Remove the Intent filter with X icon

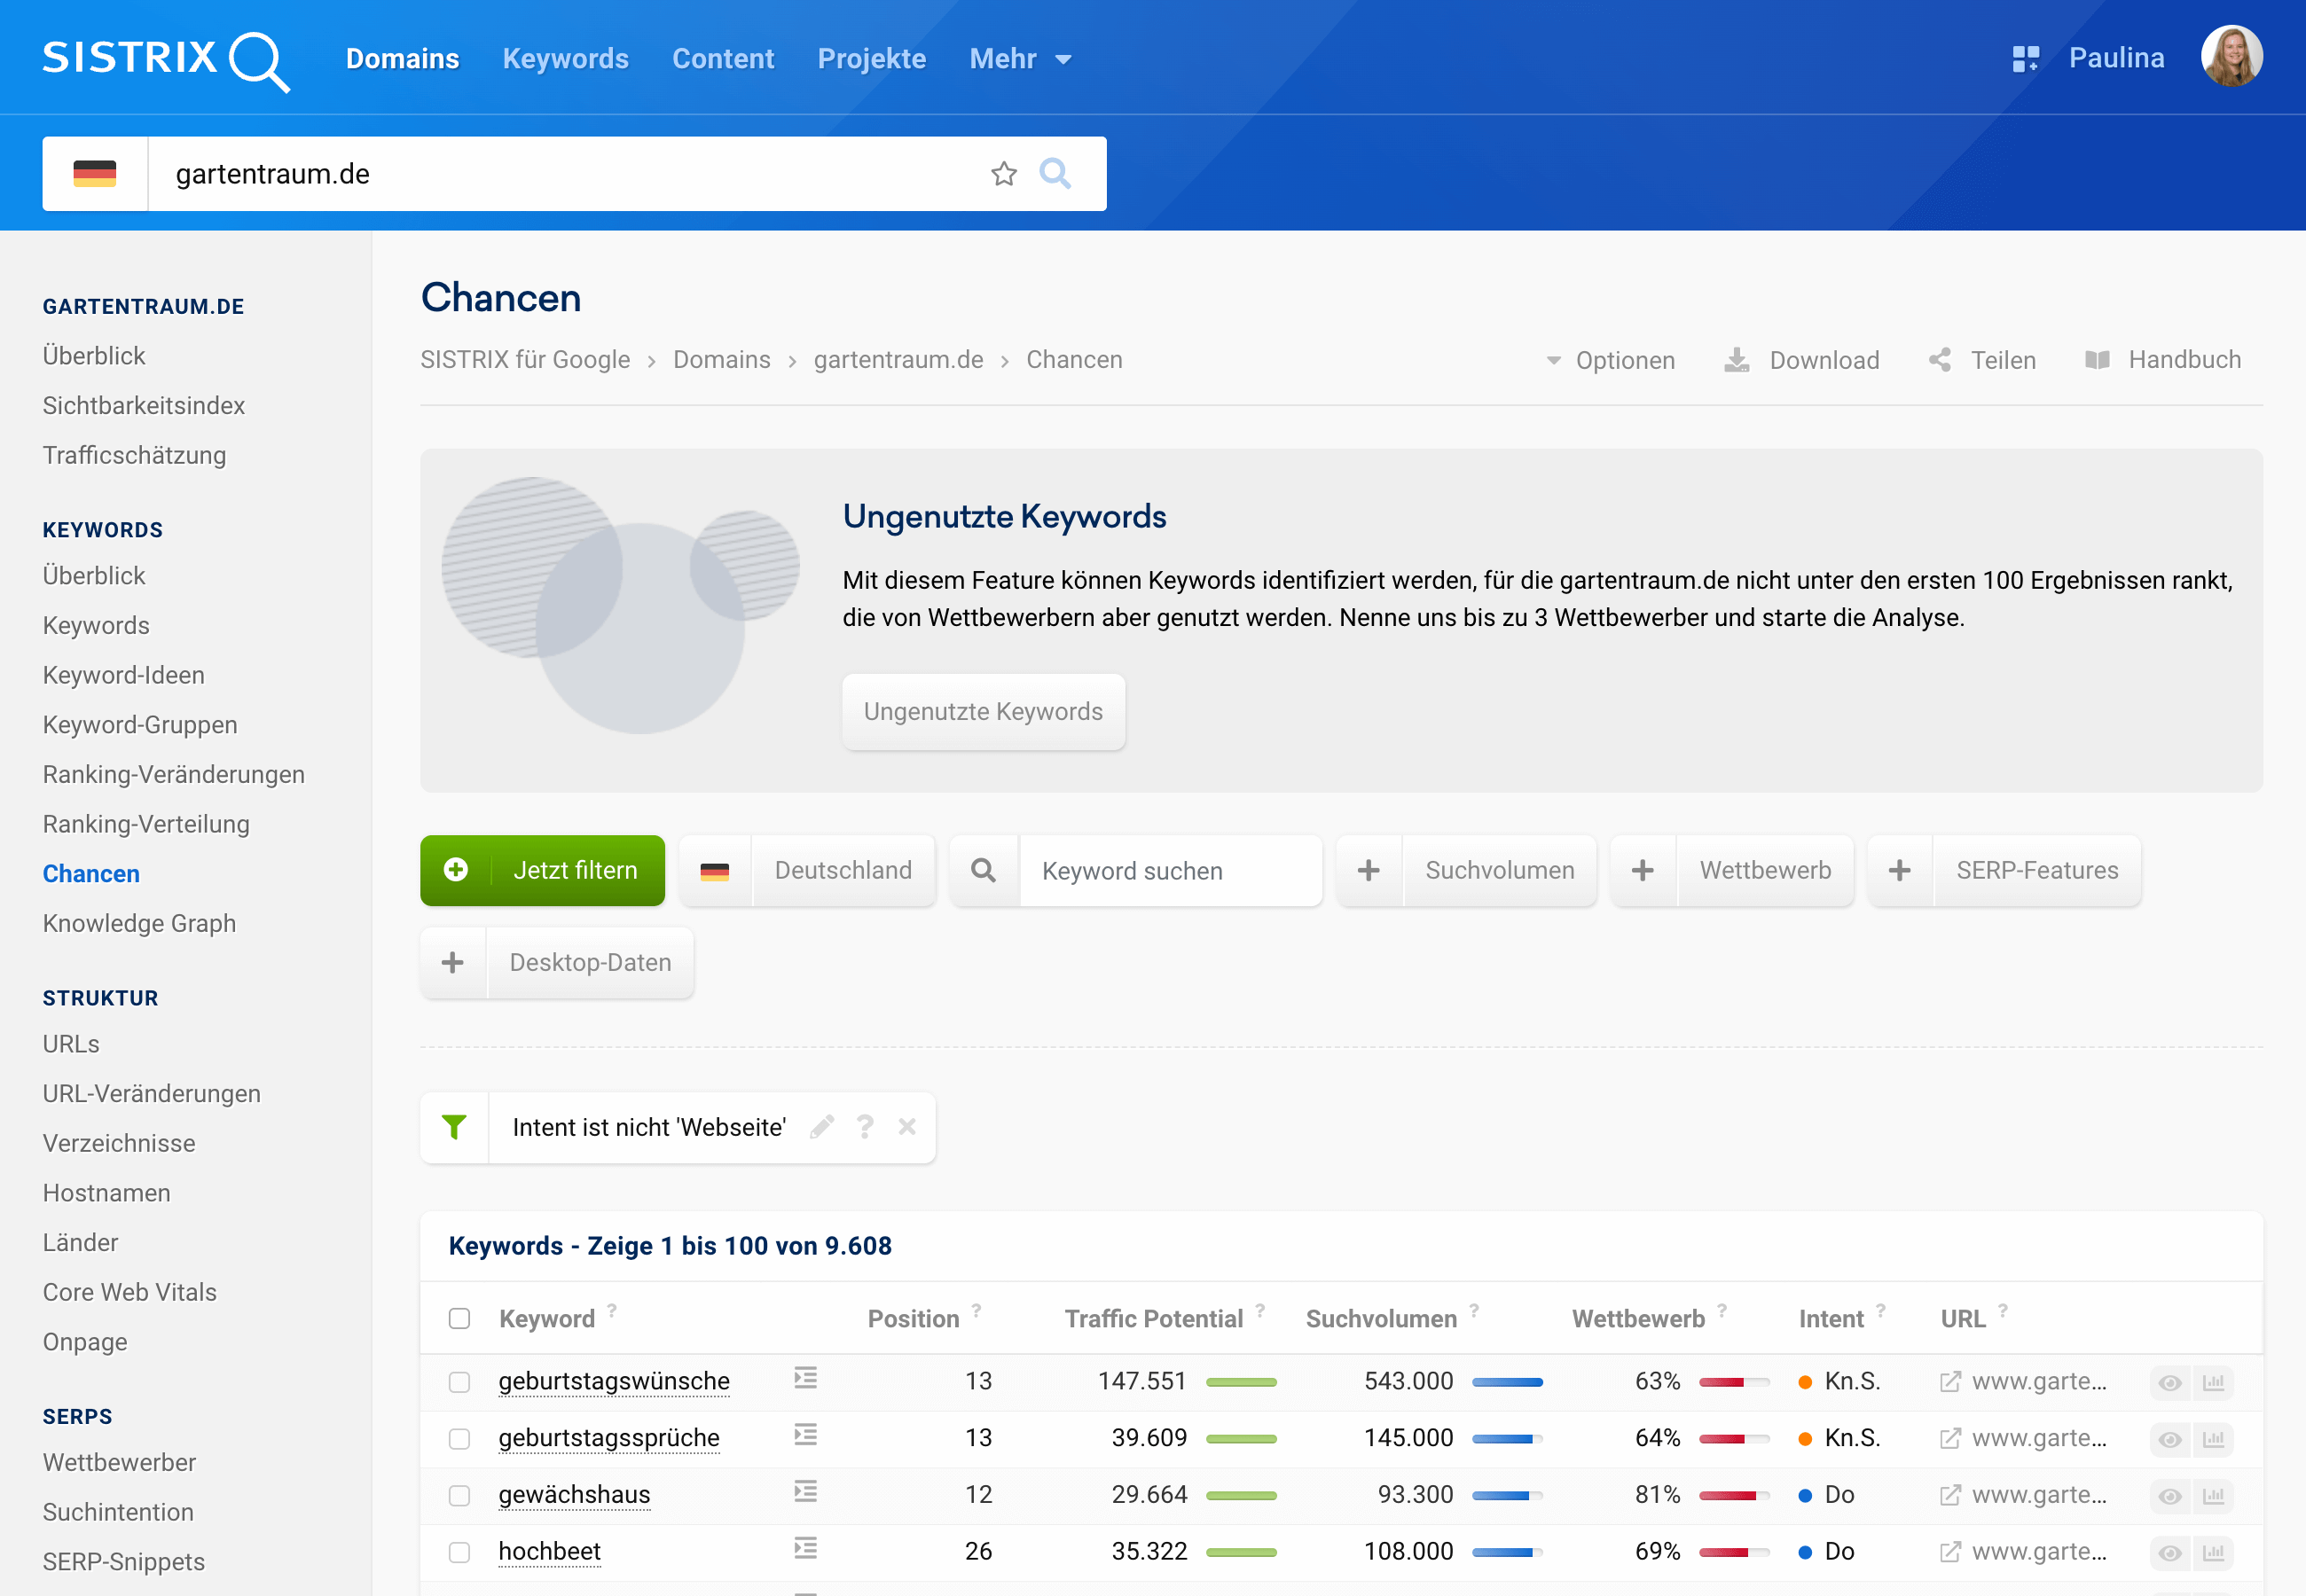tap(907, 1127)
